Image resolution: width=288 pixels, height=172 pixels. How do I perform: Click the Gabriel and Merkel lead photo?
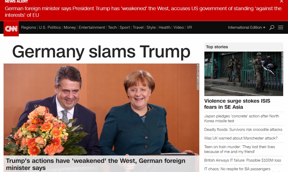click(101, 110)
